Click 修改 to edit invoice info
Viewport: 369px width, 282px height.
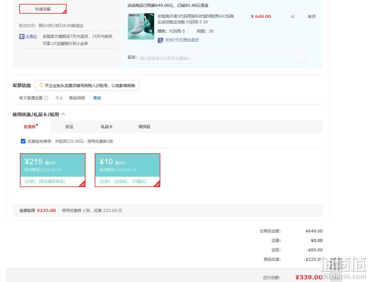97,98
